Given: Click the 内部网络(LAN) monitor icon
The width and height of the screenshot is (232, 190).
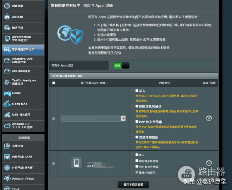Looking at the screenshot, I should coord(7,157).
